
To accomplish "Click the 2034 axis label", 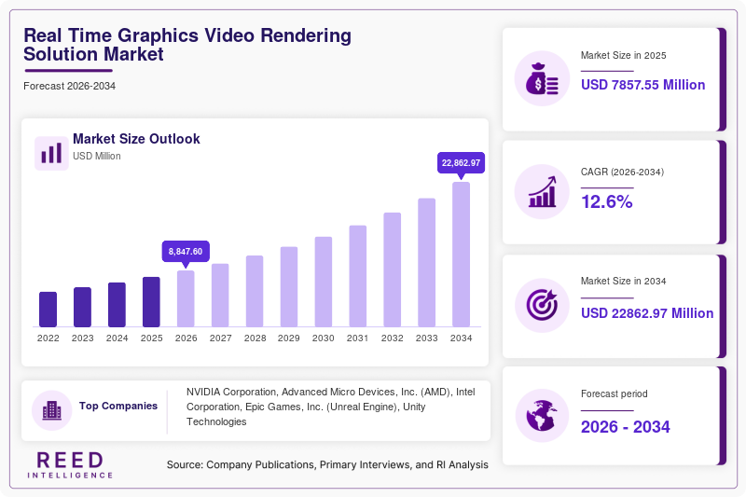I will tap(461, 338).
